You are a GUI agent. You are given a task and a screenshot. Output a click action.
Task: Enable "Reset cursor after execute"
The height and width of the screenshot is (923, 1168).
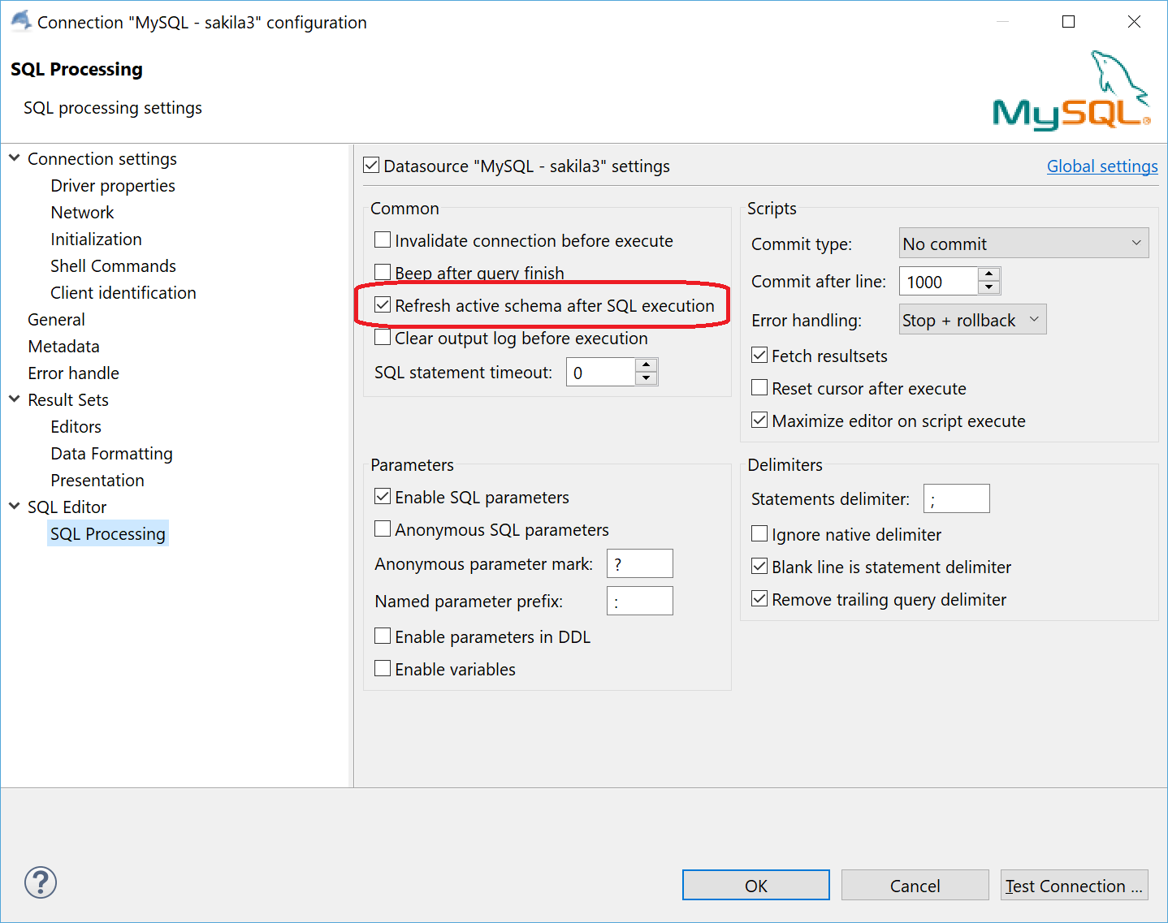tap(759, 387)
